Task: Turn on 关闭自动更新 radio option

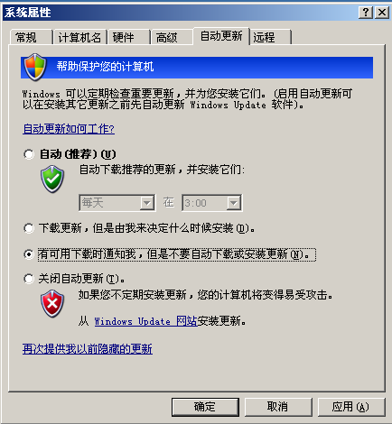Action: 29,279
